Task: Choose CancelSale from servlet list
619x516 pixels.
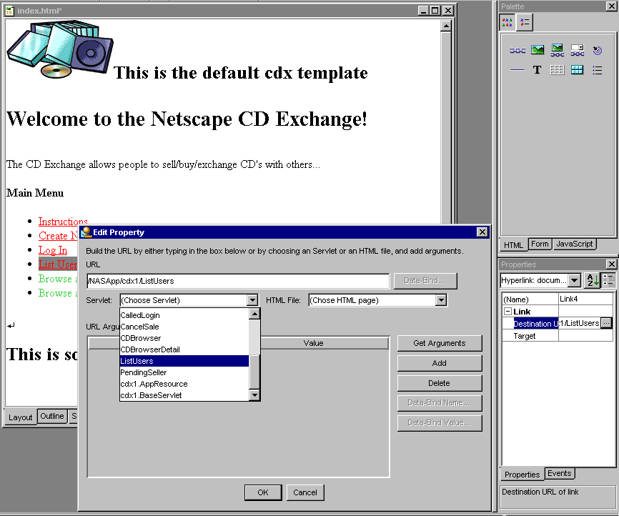Action: (184, 327)
